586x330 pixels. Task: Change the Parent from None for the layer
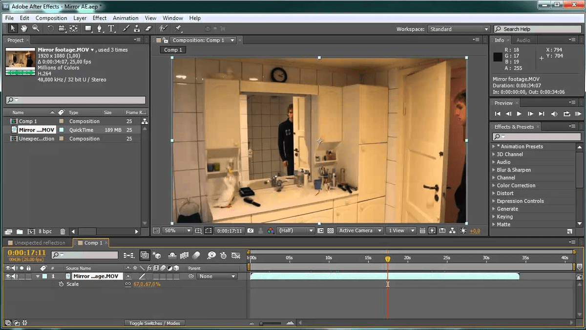(x=217, y=276)
